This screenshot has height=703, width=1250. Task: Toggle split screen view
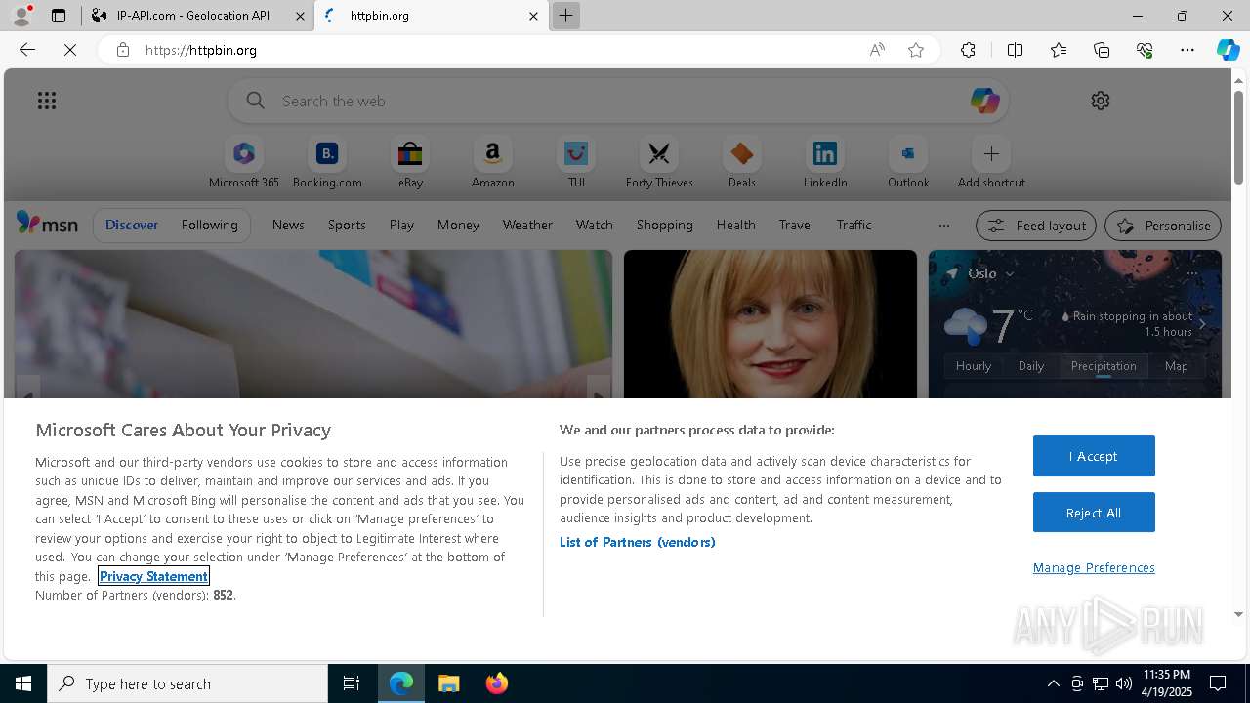1015,50
